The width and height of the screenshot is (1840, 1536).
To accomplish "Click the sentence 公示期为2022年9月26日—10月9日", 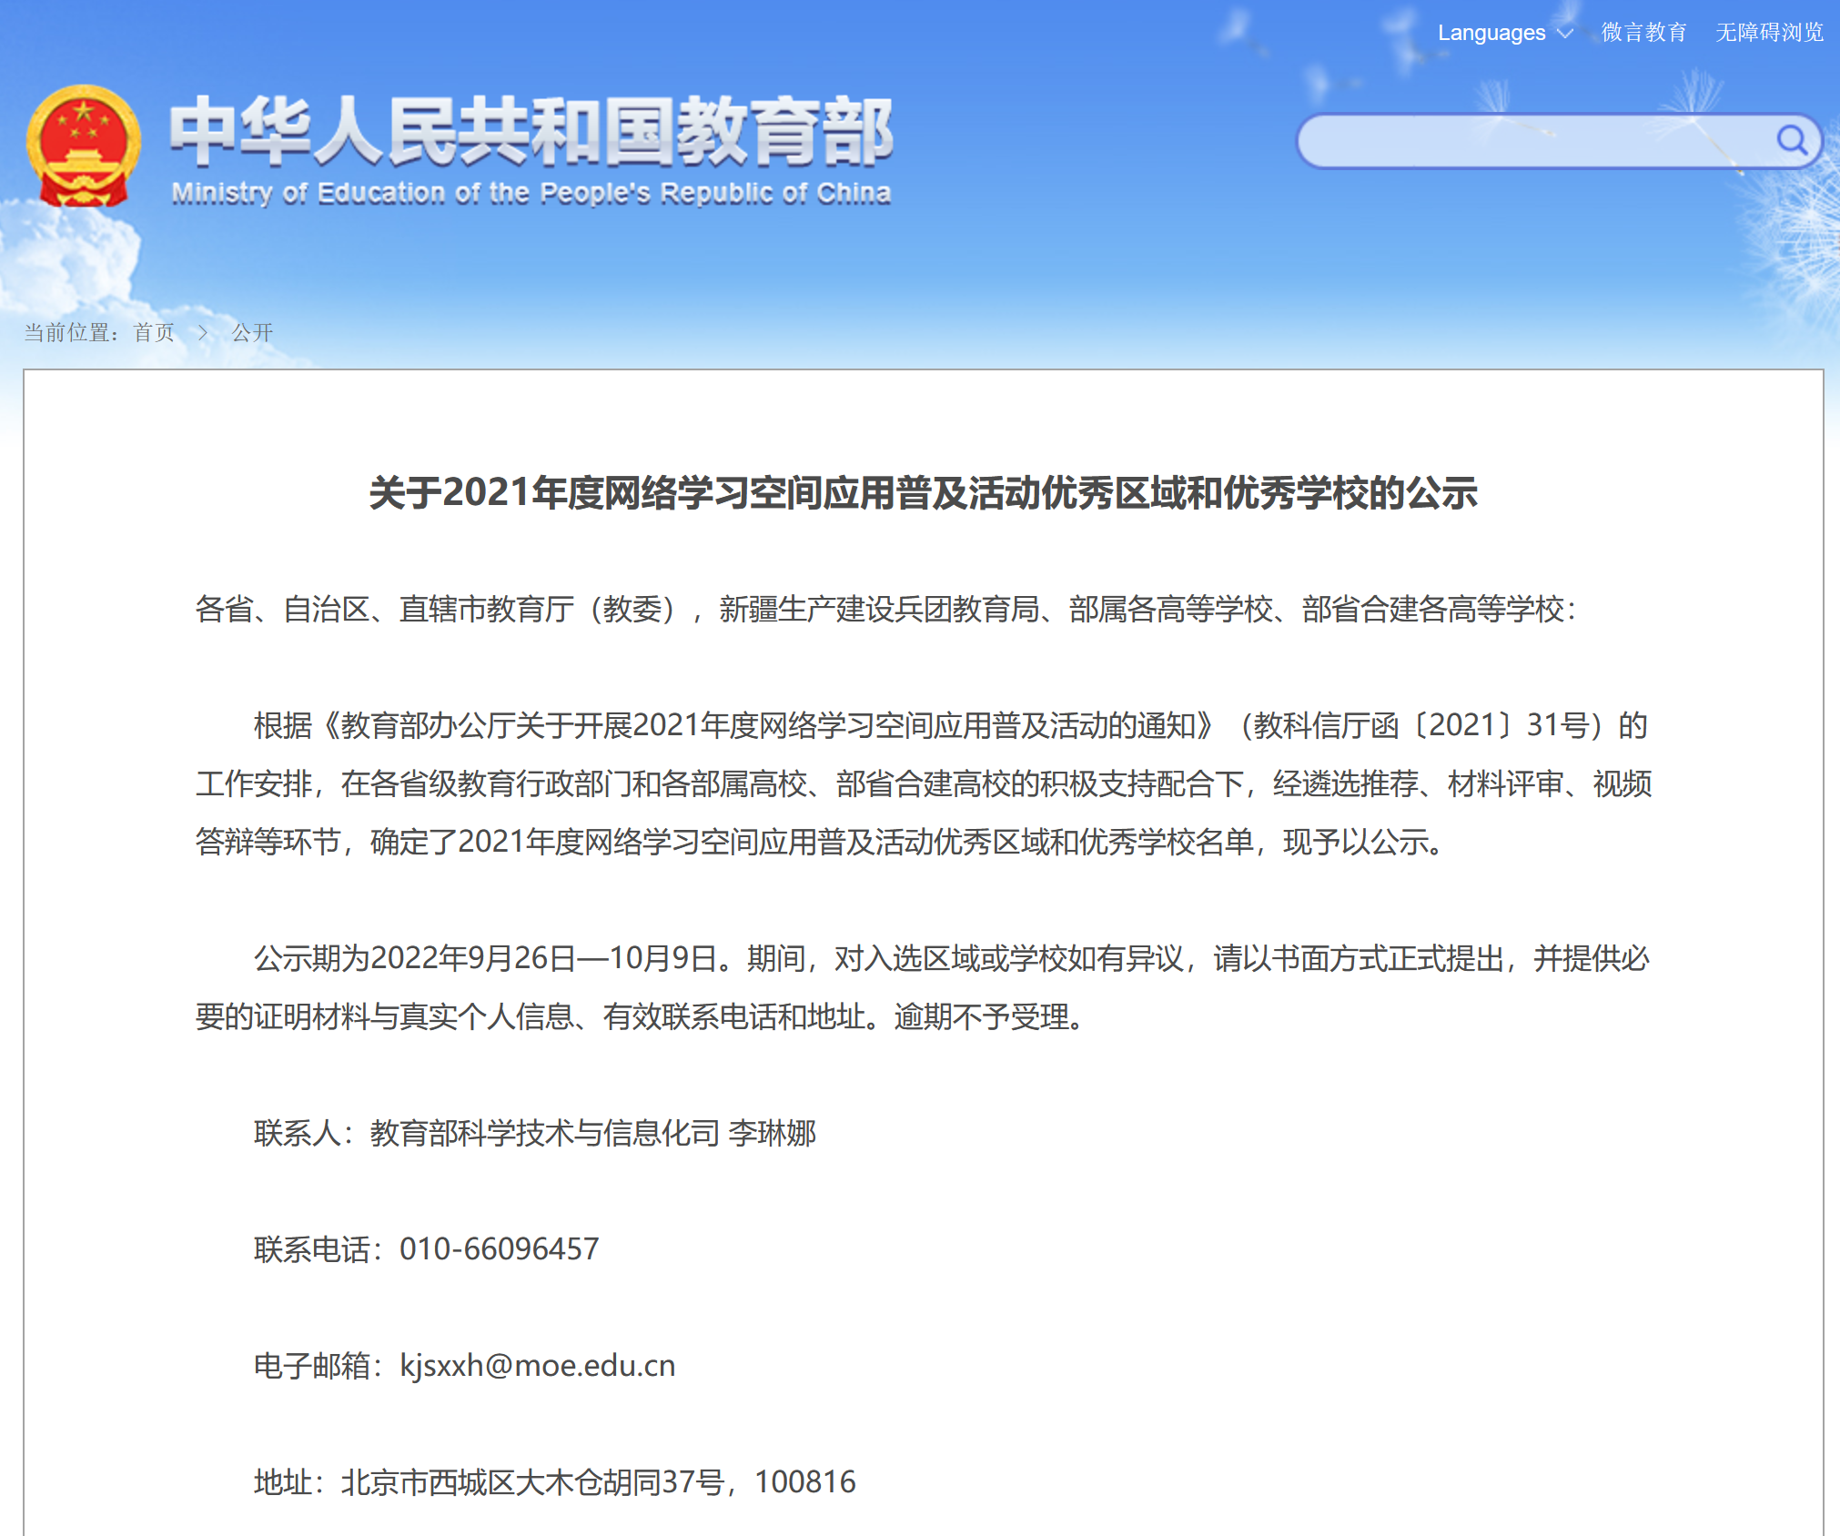I will pyautogui.click(x=486, y=958).
